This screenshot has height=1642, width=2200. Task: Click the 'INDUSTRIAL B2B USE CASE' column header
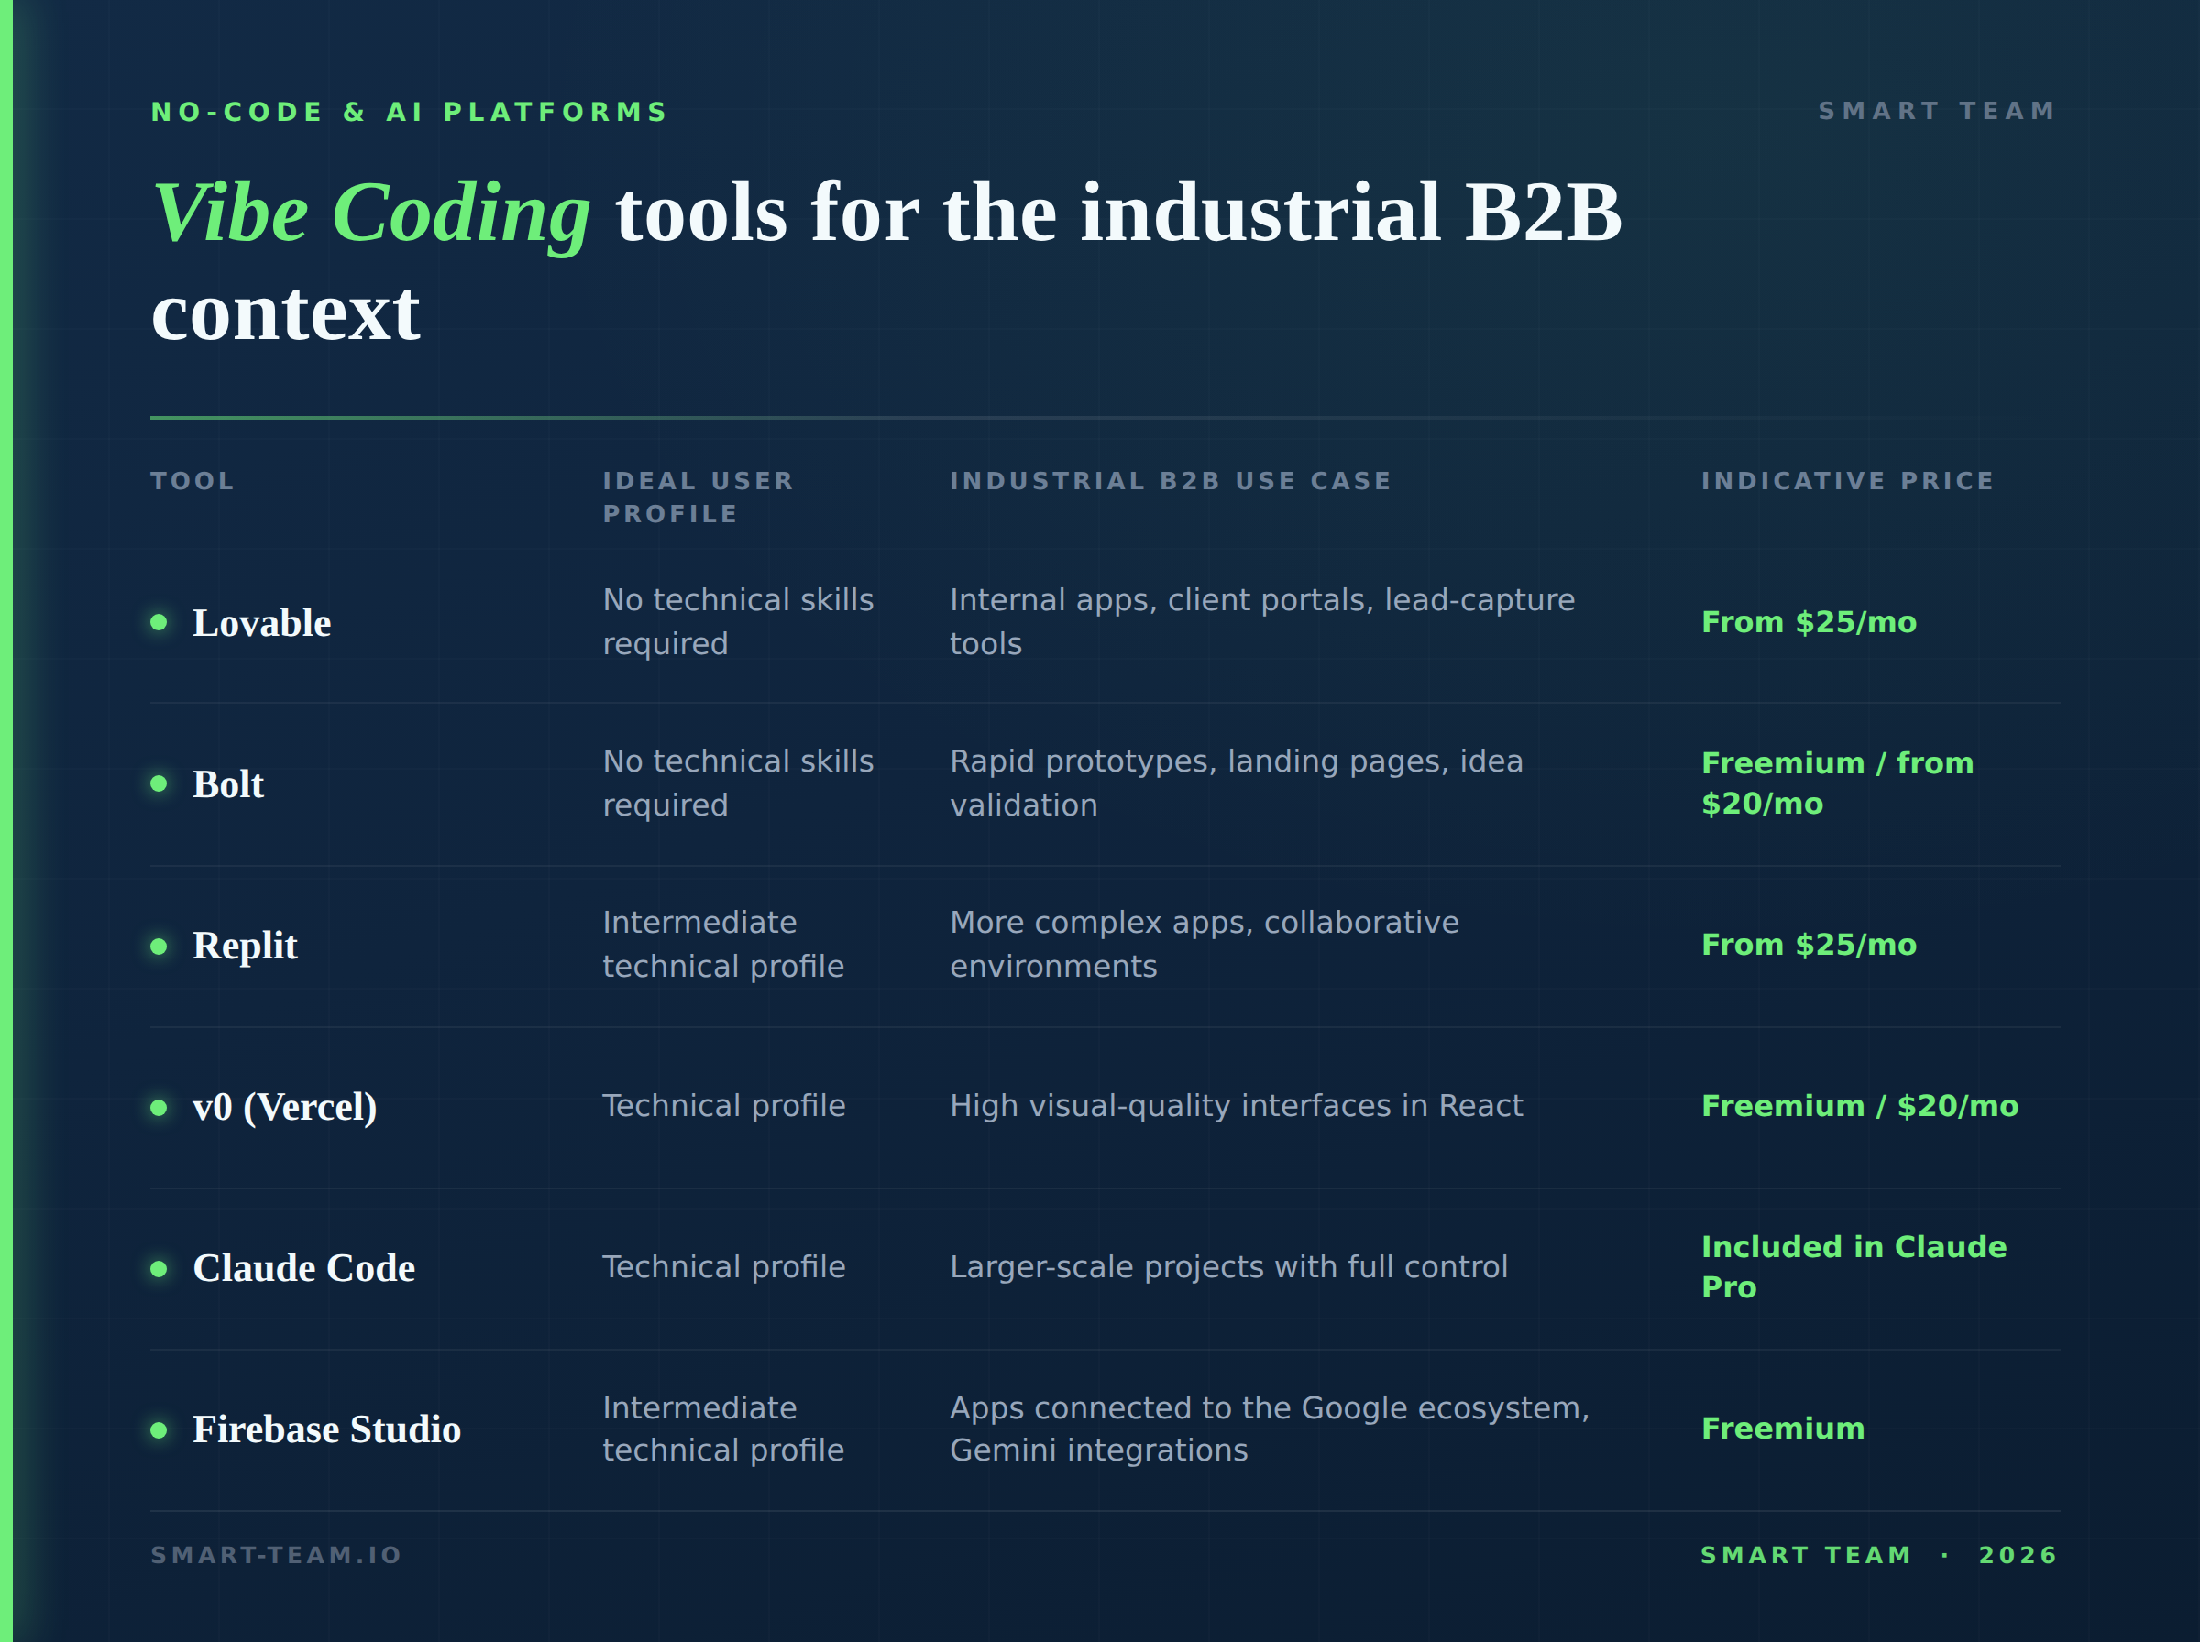pyautogui.click(x=1170, y=481)
